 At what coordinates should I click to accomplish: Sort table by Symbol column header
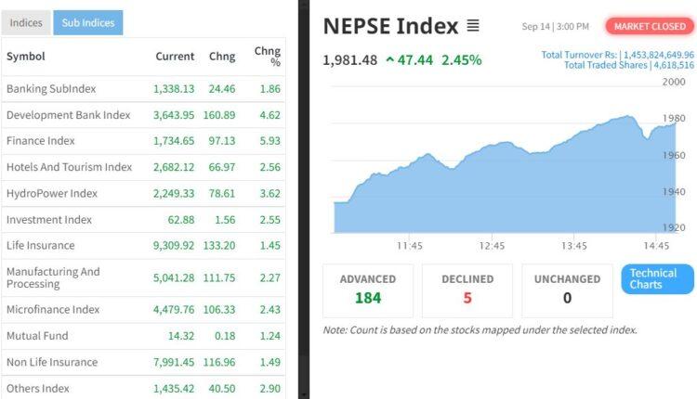click(x=25, y=57)
